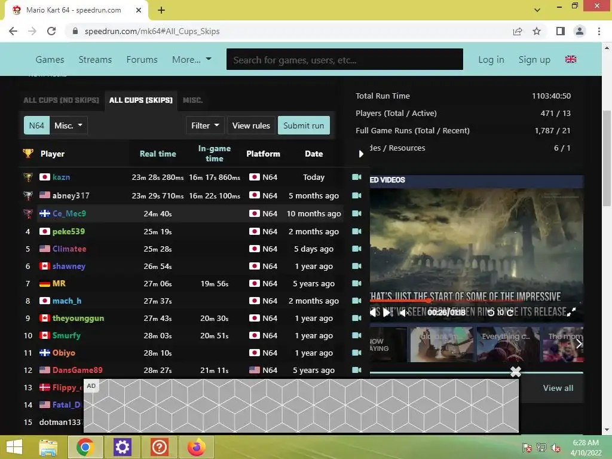Open the Filter dropdown
The height and width of the screenshot is (459, 612).
click(205, 126)
